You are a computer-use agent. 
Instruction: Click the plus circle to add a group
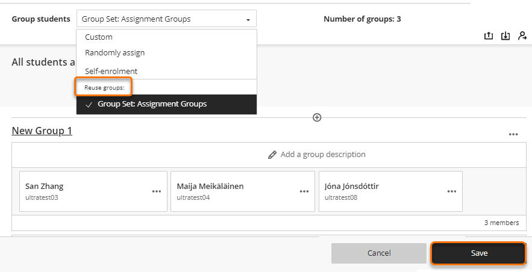tap(317, 117)
